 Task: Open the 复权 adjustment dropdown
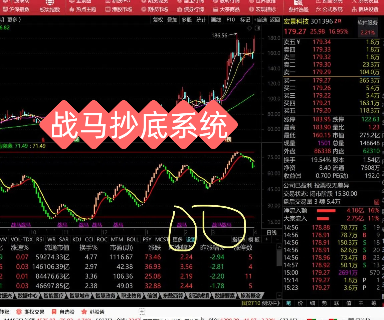pos(158,20)
